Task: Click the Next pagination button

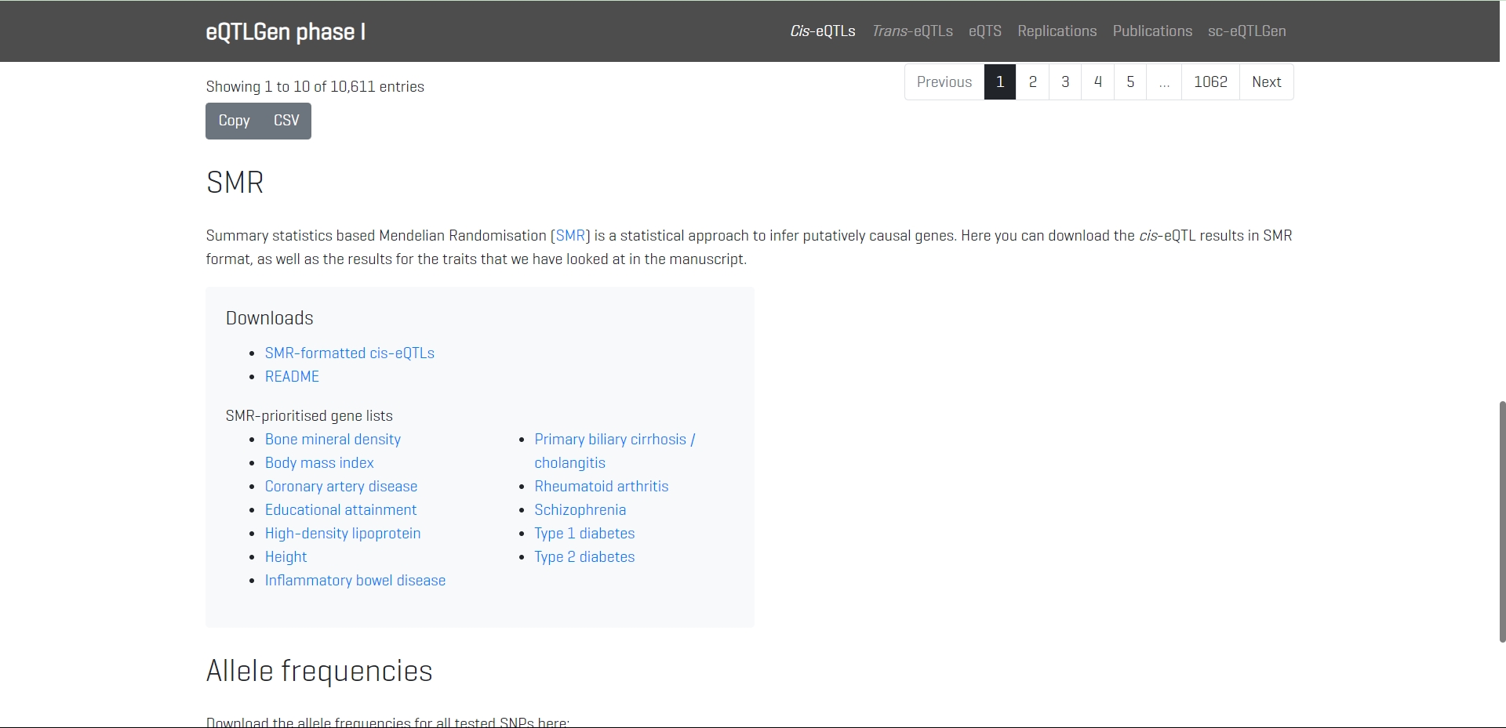Action: click(x=1266, y=82)
